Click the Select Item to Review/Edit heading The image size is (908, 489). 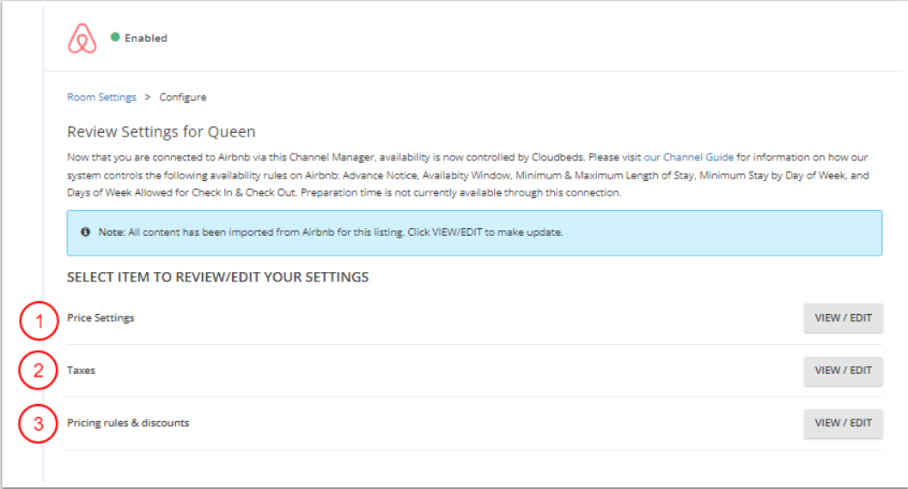[x=217, y=277]
